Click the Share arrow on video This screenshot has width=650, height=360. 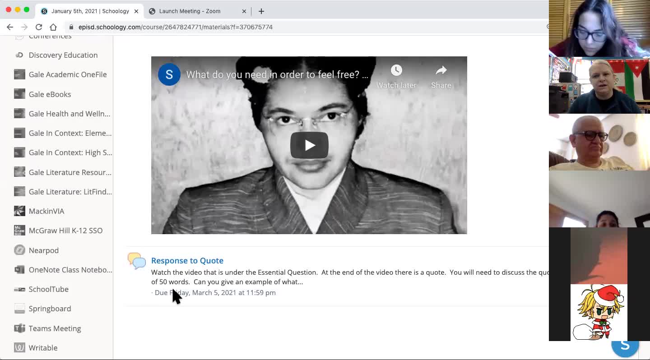pyautogui.click(x=441, y=70)
